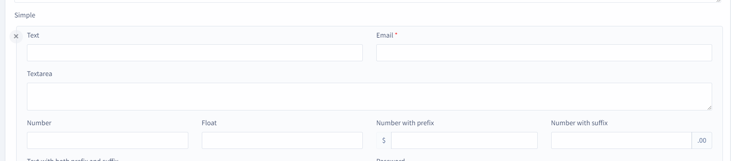This screenshot has width=731, height=161.
Task: Click the red required asterisk beside Email
Action: (396, 34)
